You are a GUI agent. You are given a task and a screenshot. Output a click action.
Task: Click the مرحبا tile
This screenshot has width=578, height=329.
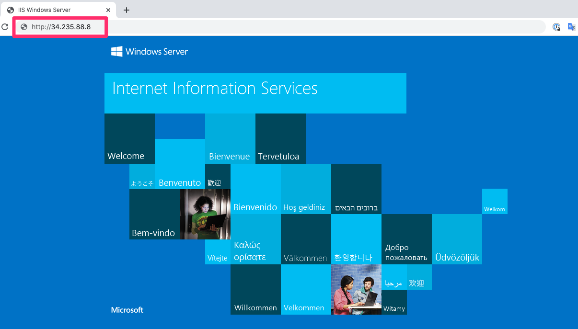[394, 277]
